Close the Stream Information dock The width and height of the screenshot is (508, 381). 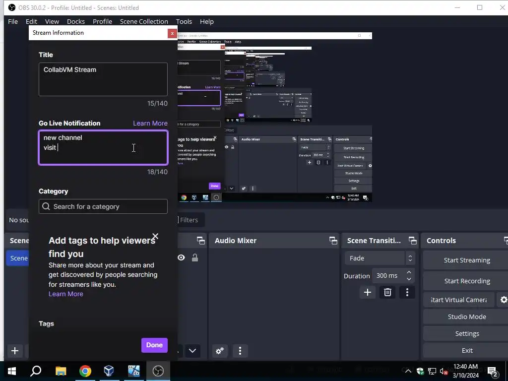(172, 33)
